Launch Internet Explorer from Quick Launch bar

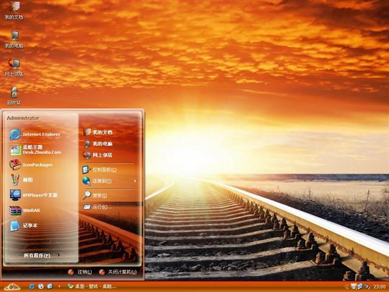pos(32,287)
